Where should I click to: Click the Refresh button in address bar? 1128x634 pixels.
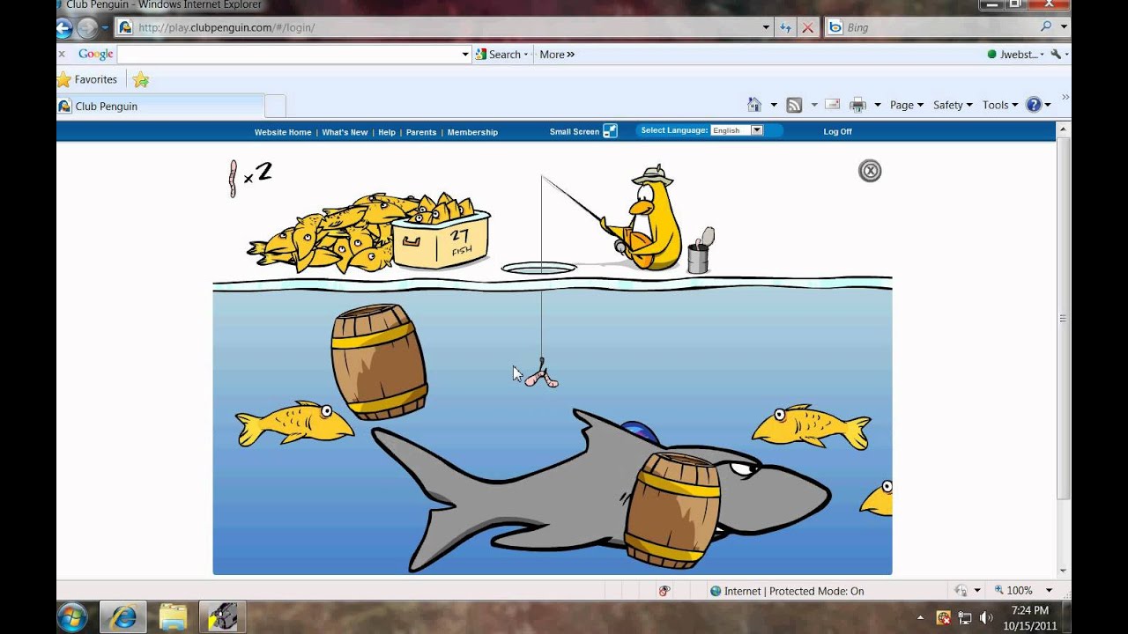786,28
